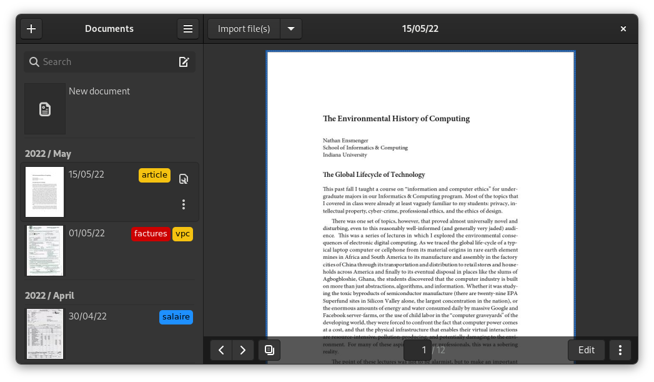
Task: Click the plus icon to add a document
Action: (31, 29)
